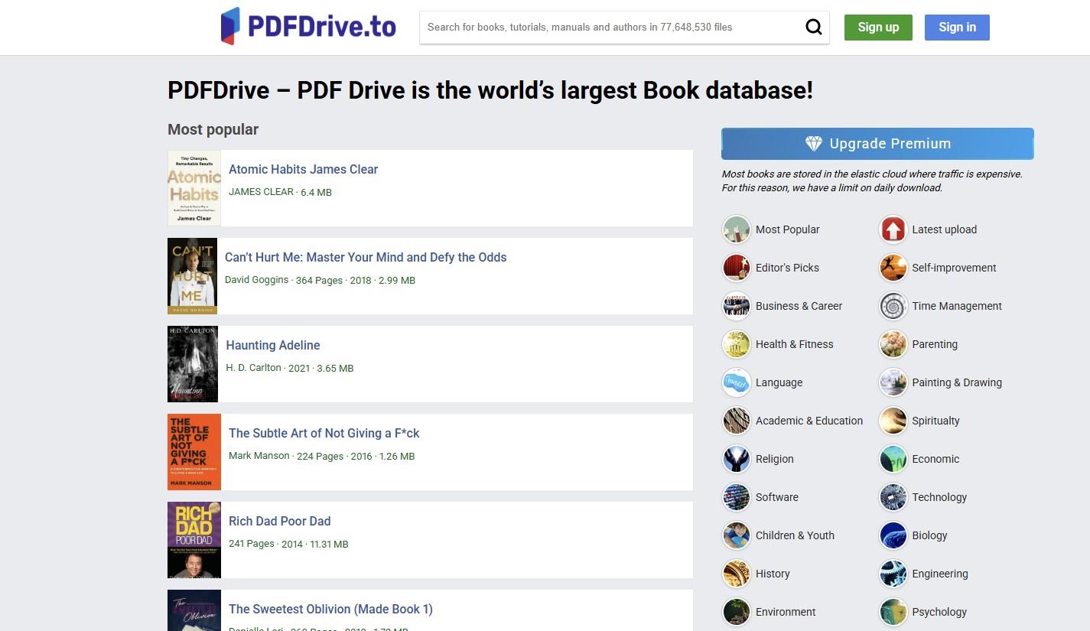This screenshot has height=631, width=1090.
Task: Open Parenting category icon
Action: (x=893, y=344)
